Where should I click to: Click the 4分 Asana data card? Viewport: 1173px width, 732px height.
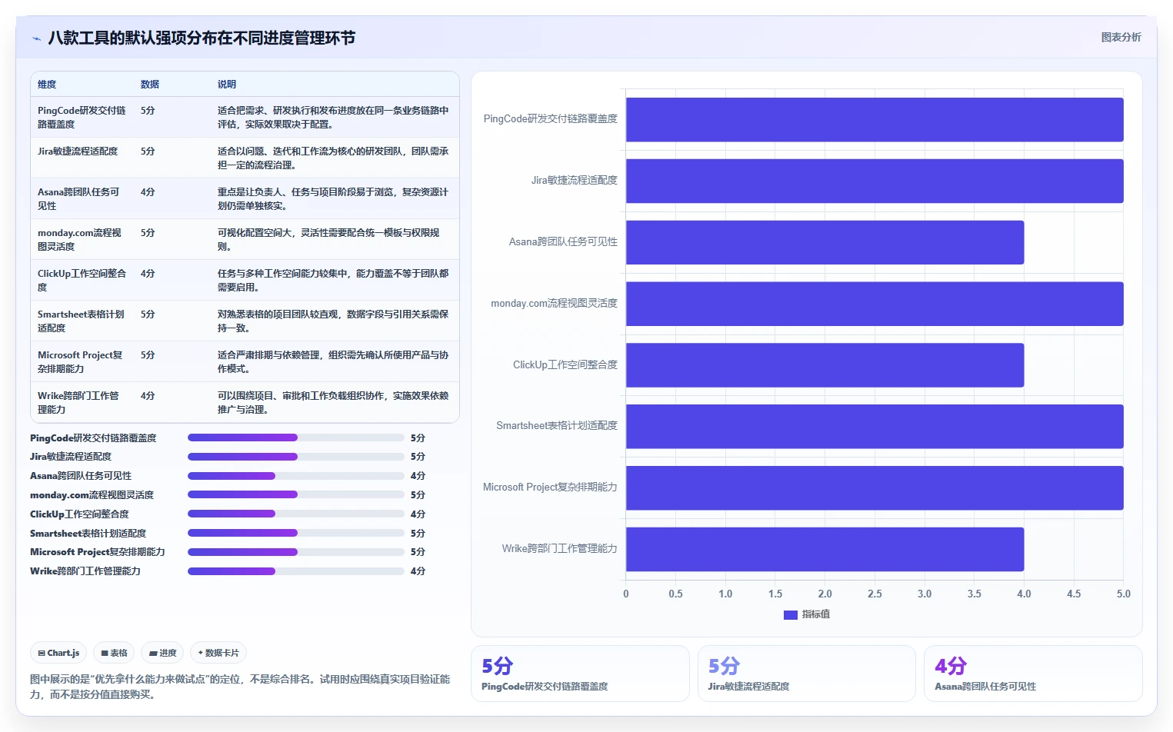pyautogui.click(x=1033, y=674)
